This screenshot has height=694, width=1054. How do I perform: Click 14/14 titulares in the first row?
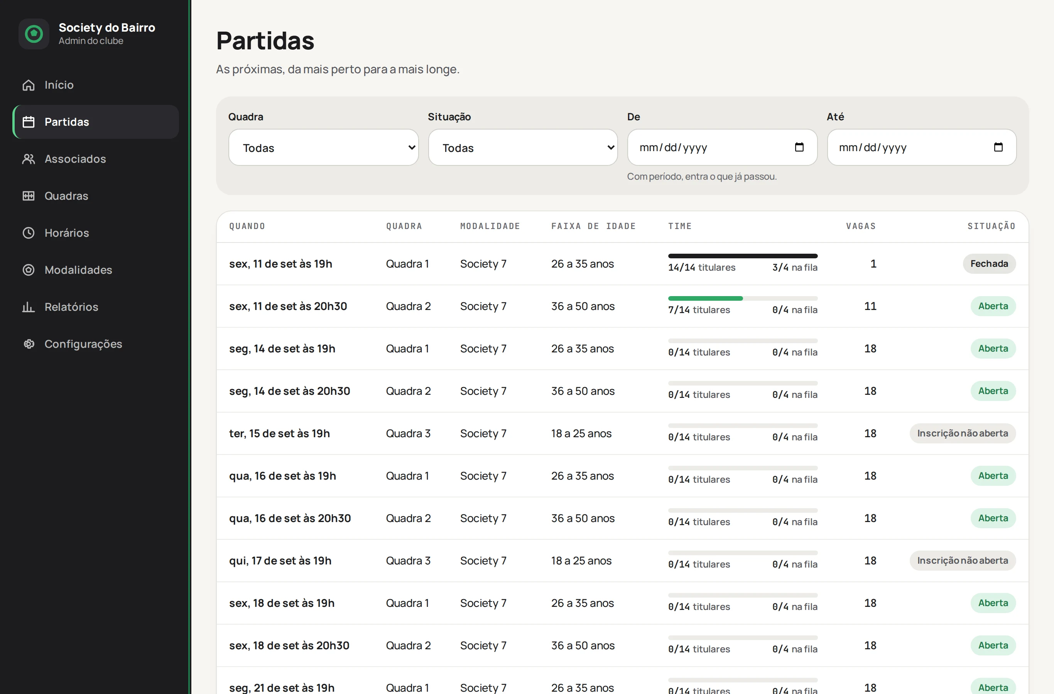pyautogui.click(x=701, y=267)
